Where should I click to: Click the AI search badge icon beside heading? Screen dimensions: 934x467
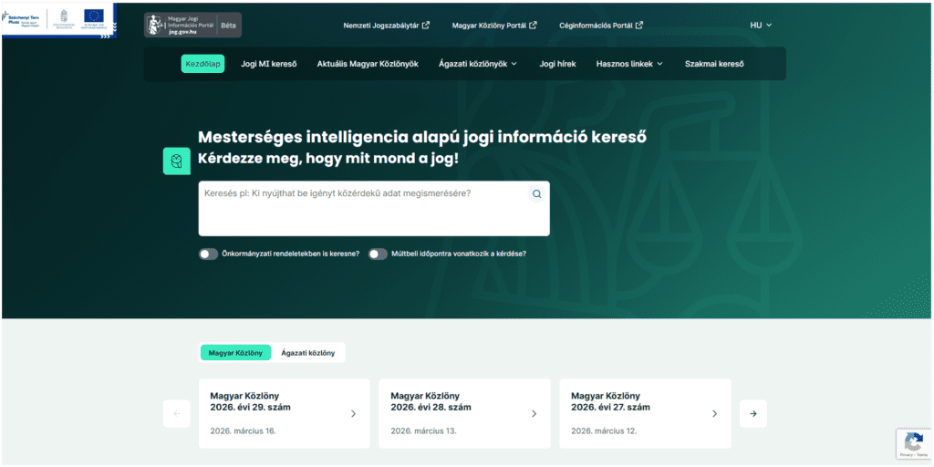click(176, 161)
